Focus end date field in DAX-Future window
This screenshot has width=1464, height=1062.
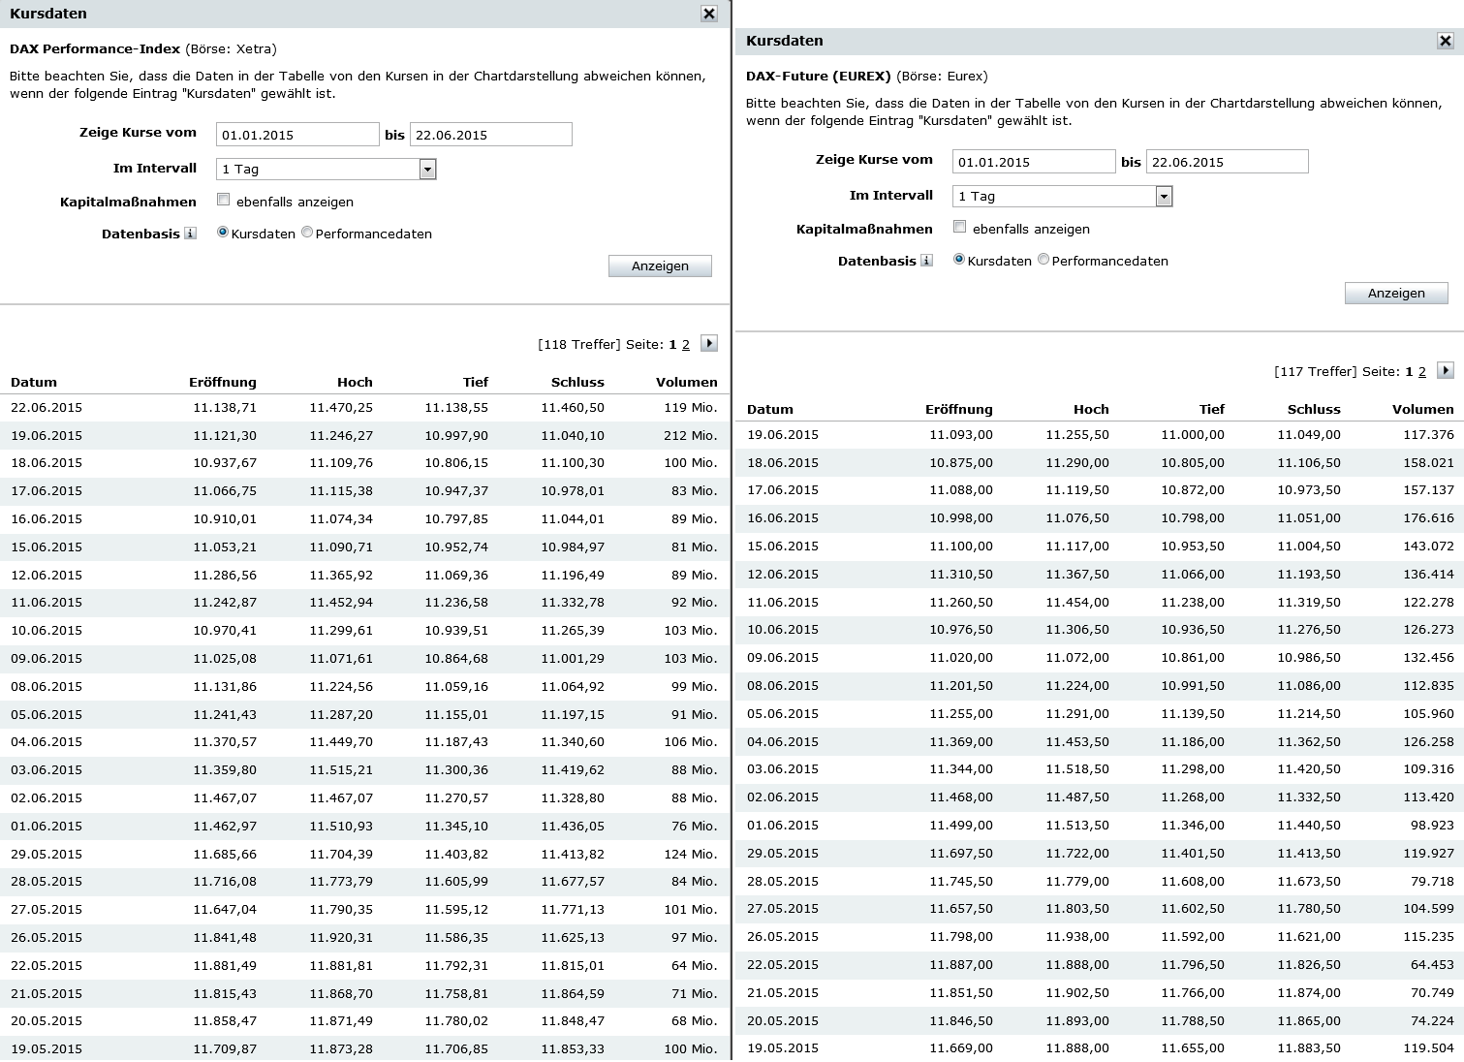click(1228, 162)
